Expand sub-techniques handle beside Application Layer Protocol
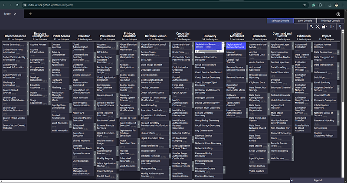Viewport: 347px width, 183px height. 292,46
